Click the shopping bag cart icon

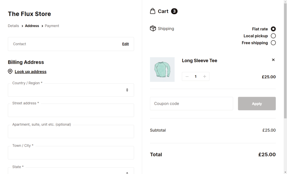153,11
